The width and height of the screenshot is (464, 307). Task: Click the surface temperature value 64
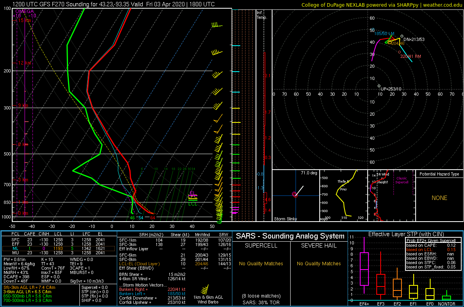tap(153, 218)
